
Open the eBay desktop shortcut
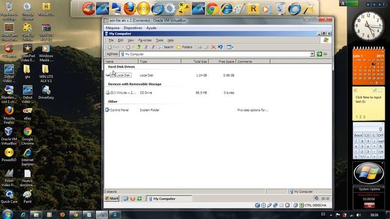pos(27,114)
